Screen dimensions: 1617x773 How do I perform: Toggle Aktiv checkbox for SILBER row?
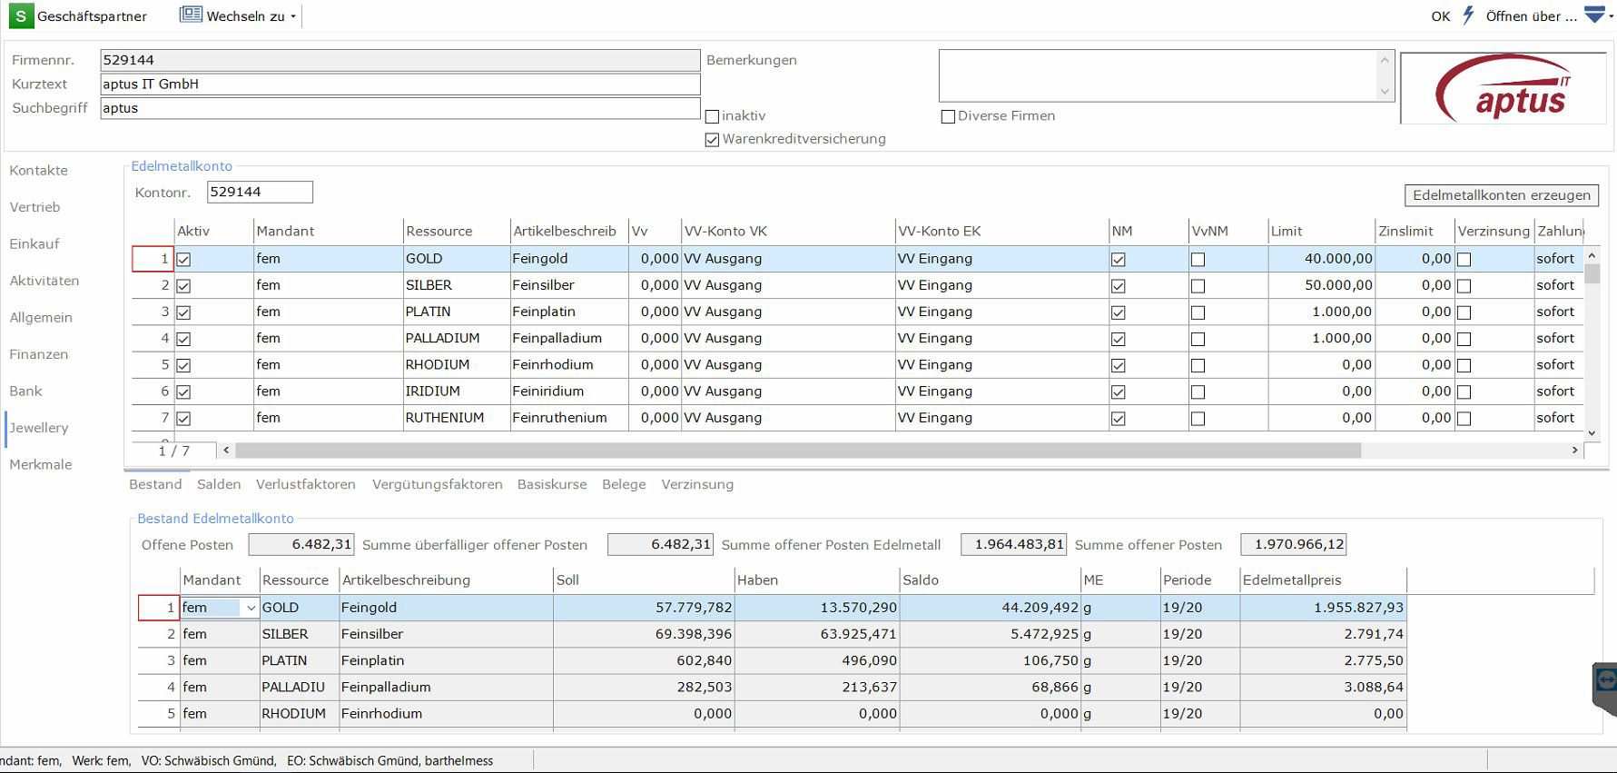click(x=184, y=286)
